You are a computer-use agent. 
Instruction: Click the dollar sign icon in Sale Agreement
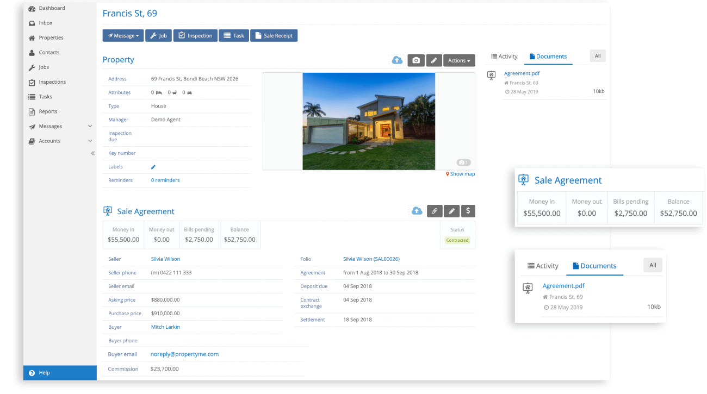468,211
